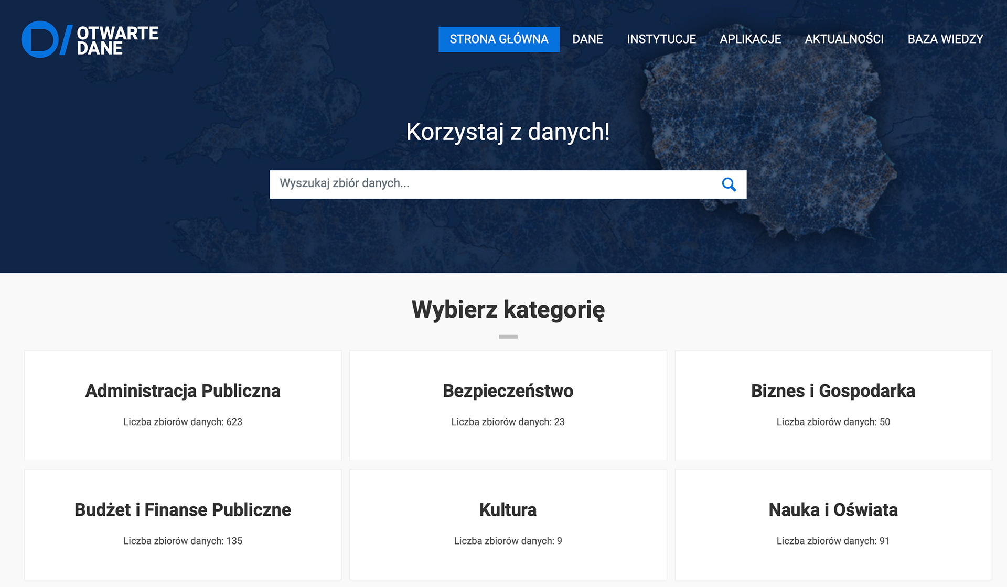
Task: Open the Aktualności navigation link
Action: [x=844, y=39]
